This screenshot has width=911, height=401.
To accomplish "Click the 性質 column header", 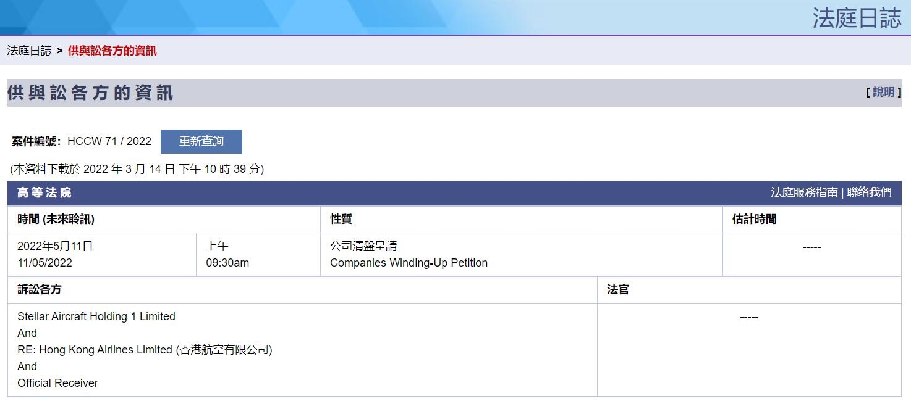I will pos(341,220).
